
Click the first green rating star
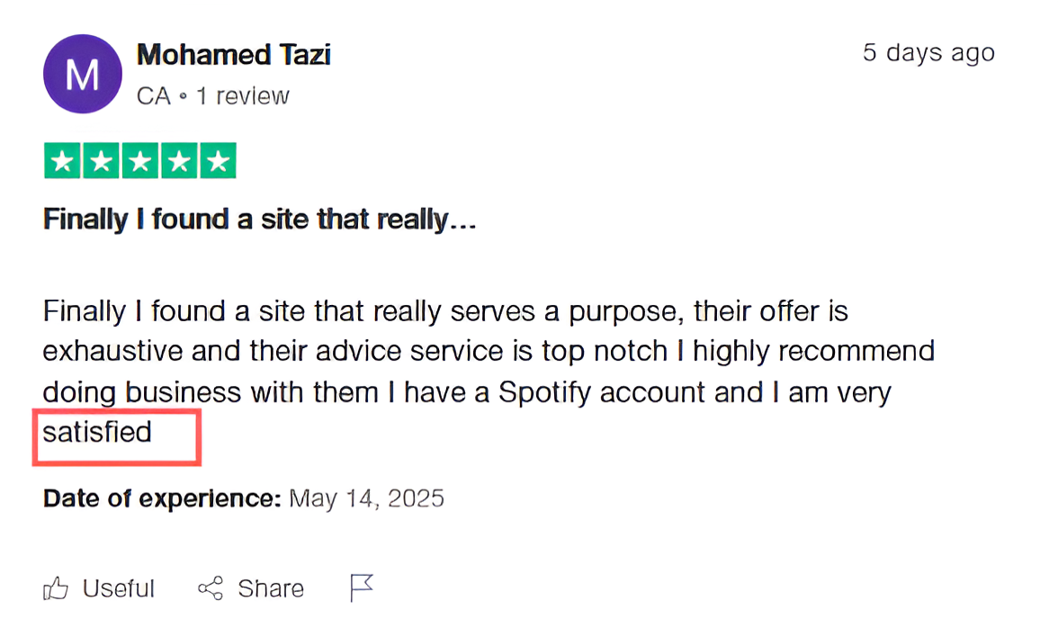[63, 160]
